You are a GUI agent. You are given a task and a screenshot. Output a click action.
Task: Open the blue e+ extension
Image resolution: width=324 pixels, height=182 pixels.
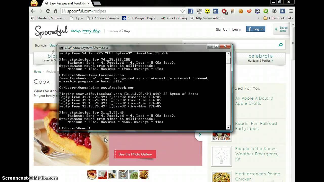(x=216, y=11)
